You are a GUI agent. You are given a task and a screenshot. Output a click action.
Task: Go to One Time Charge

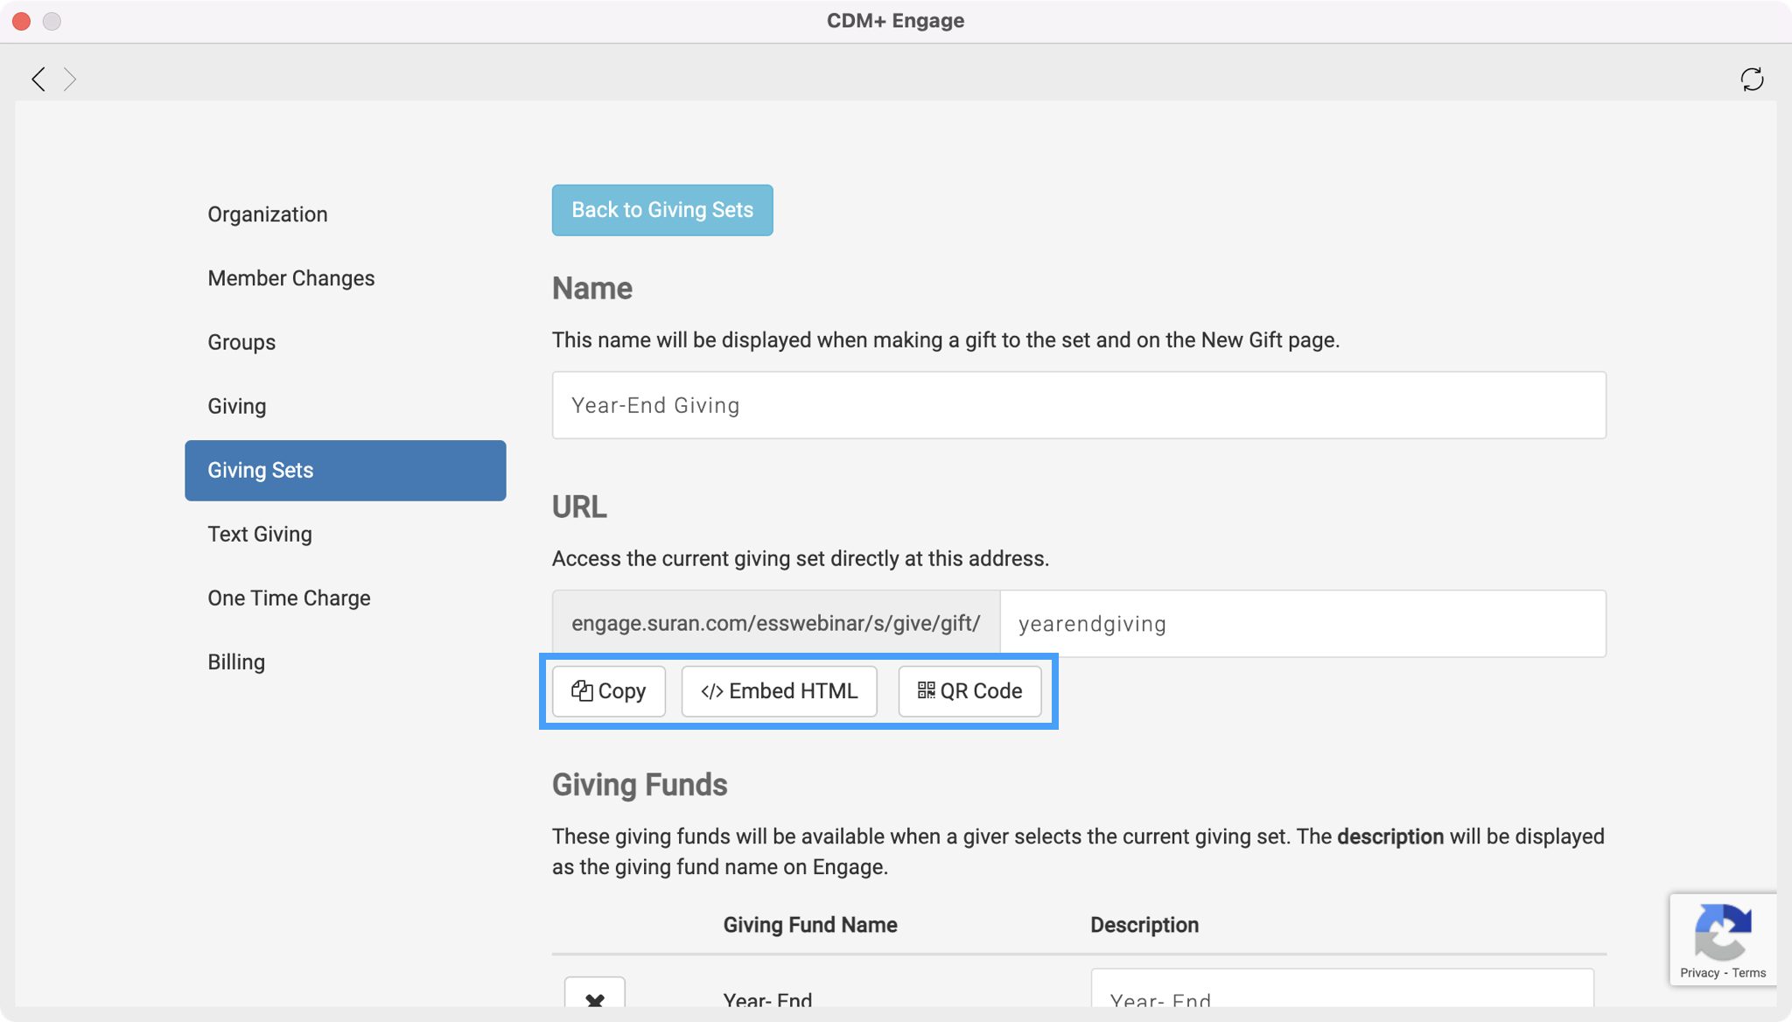point(289,598)
